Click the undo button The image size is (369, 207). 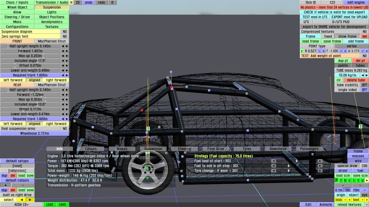[x=88, y=2]
